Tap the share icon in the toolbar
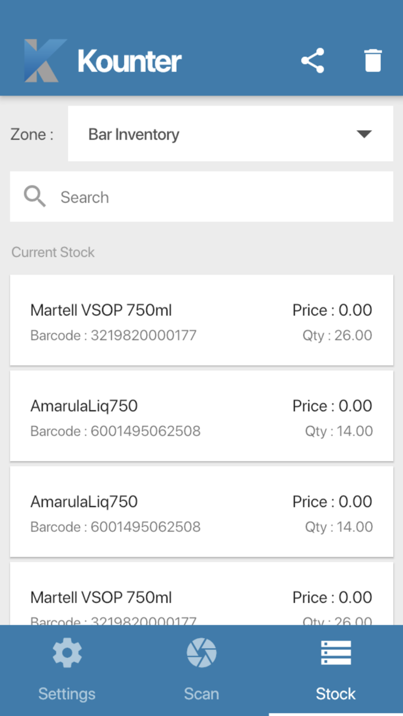This screenshot has height=716, width=403. 313,60
